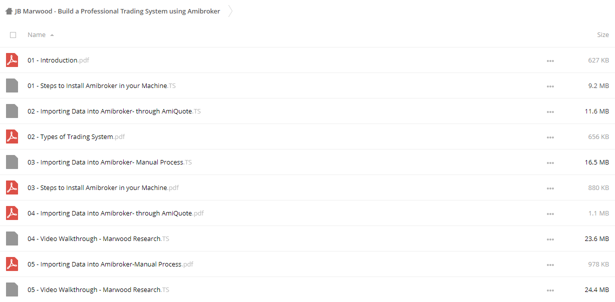Click the breadcrumb chevron separator arrow
Image resolution: width=615 pixels, height=302 pixels.
230,11
